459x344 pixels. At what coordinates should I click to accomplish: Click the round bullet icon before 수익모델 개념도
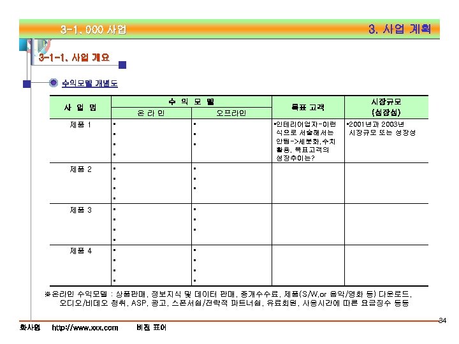click(54, 83)
